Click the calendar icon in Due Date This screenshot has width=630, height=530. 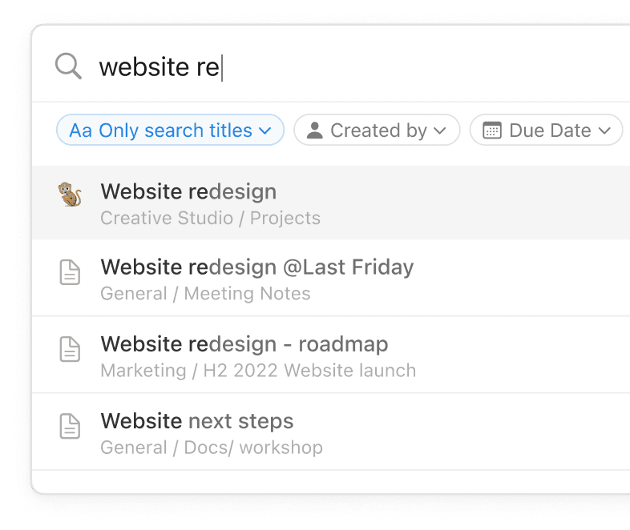[x=492, y=130]
